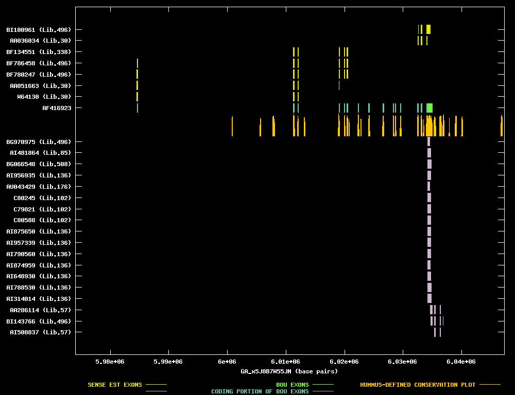Select the BI100961 (Lib.496) row label
This screenshot has height=395, width=515.
point(39,30)
